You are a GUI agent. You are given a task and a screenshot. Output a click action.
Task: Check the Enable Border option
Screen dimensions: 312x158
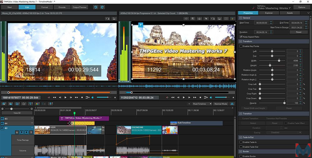[241, 156]
